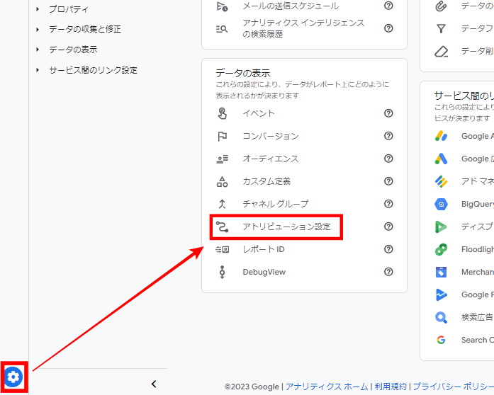Open the コンバージョン settings item
The image size is (494, 395).
tap(270, 136)
